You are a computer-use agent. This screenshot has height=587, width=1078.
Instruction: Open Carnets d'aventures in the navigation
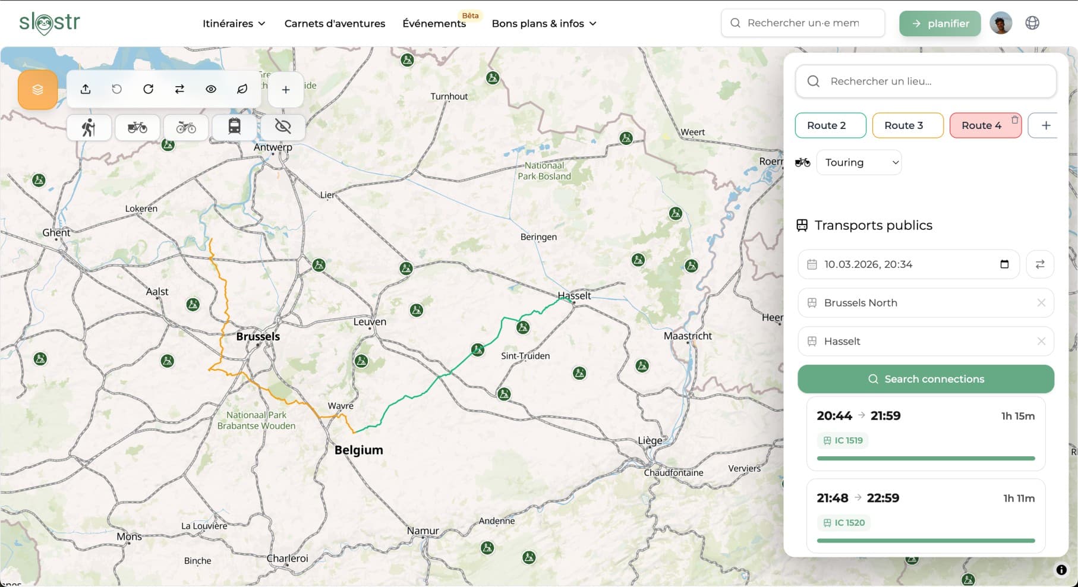334,23
